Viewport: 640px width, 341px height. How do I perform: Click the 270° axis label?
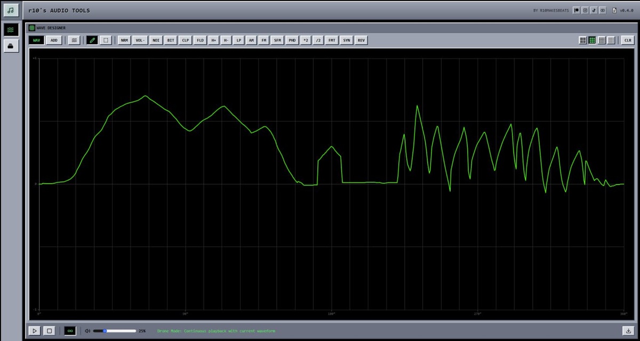pyautogui.click(x=477, y=314)
